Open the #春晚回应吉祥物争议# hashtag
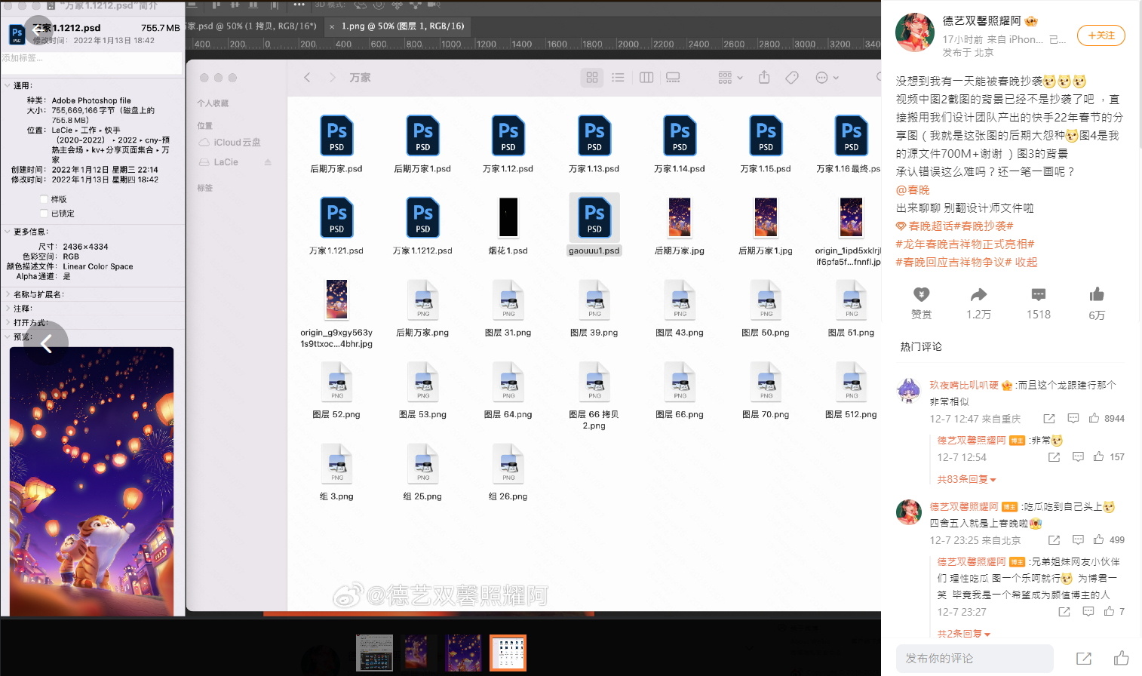 coord(953,262)
